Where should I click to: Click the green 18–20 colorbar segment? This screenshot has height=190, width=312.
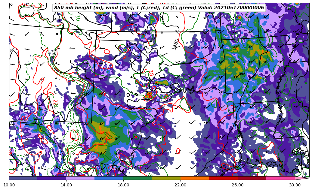pos(137,178)
